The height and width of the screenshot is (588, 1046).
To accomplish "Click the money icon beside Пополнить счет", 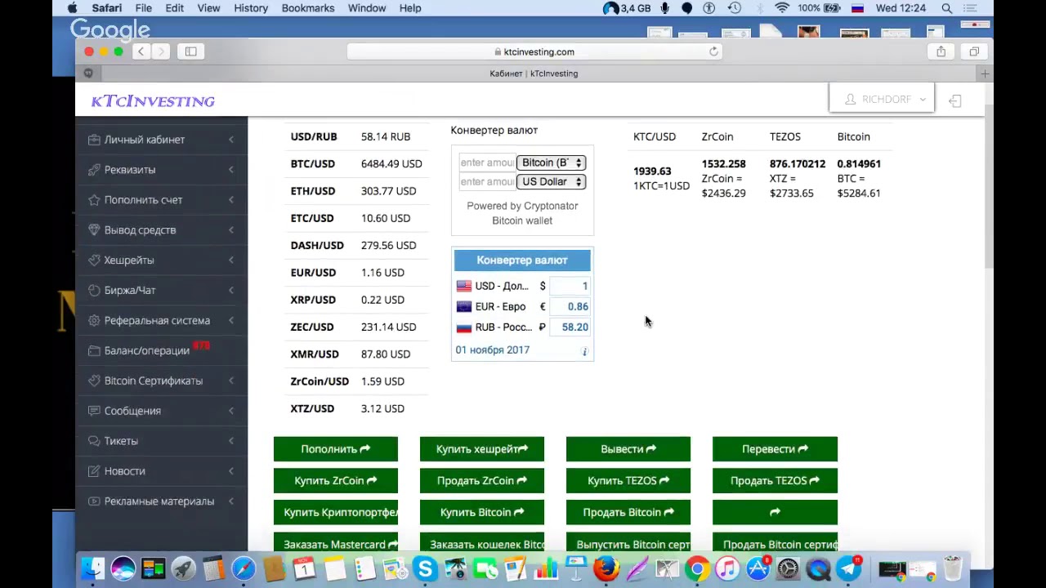I will (94, 200).
